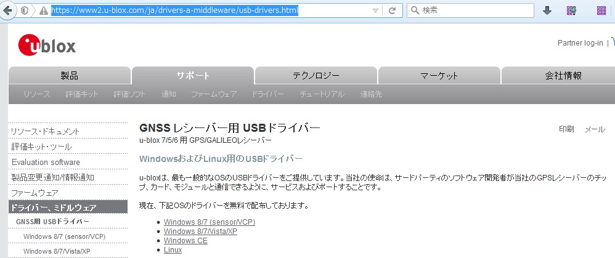Image resolution: width=615 pixels, height=258 pixels.
Task: Focus the 検索 search field
Action: pyautogui.click(x=470, y=10)
